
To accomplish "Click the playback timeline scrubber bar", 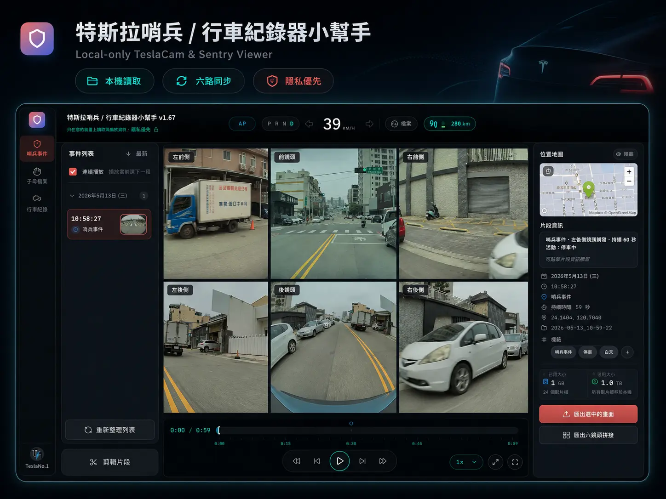I will (368, 431).
